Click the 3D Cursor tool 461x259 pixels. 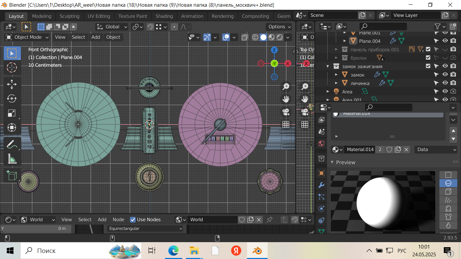12,67
